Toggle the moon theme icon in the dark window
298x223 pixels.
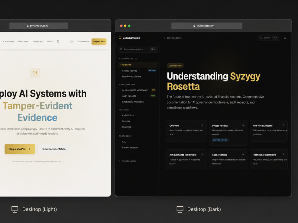285,38
